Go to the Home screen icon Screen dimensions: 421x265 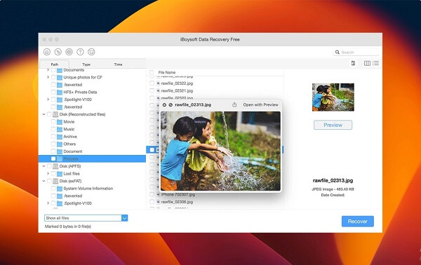(x=47, y=52)
